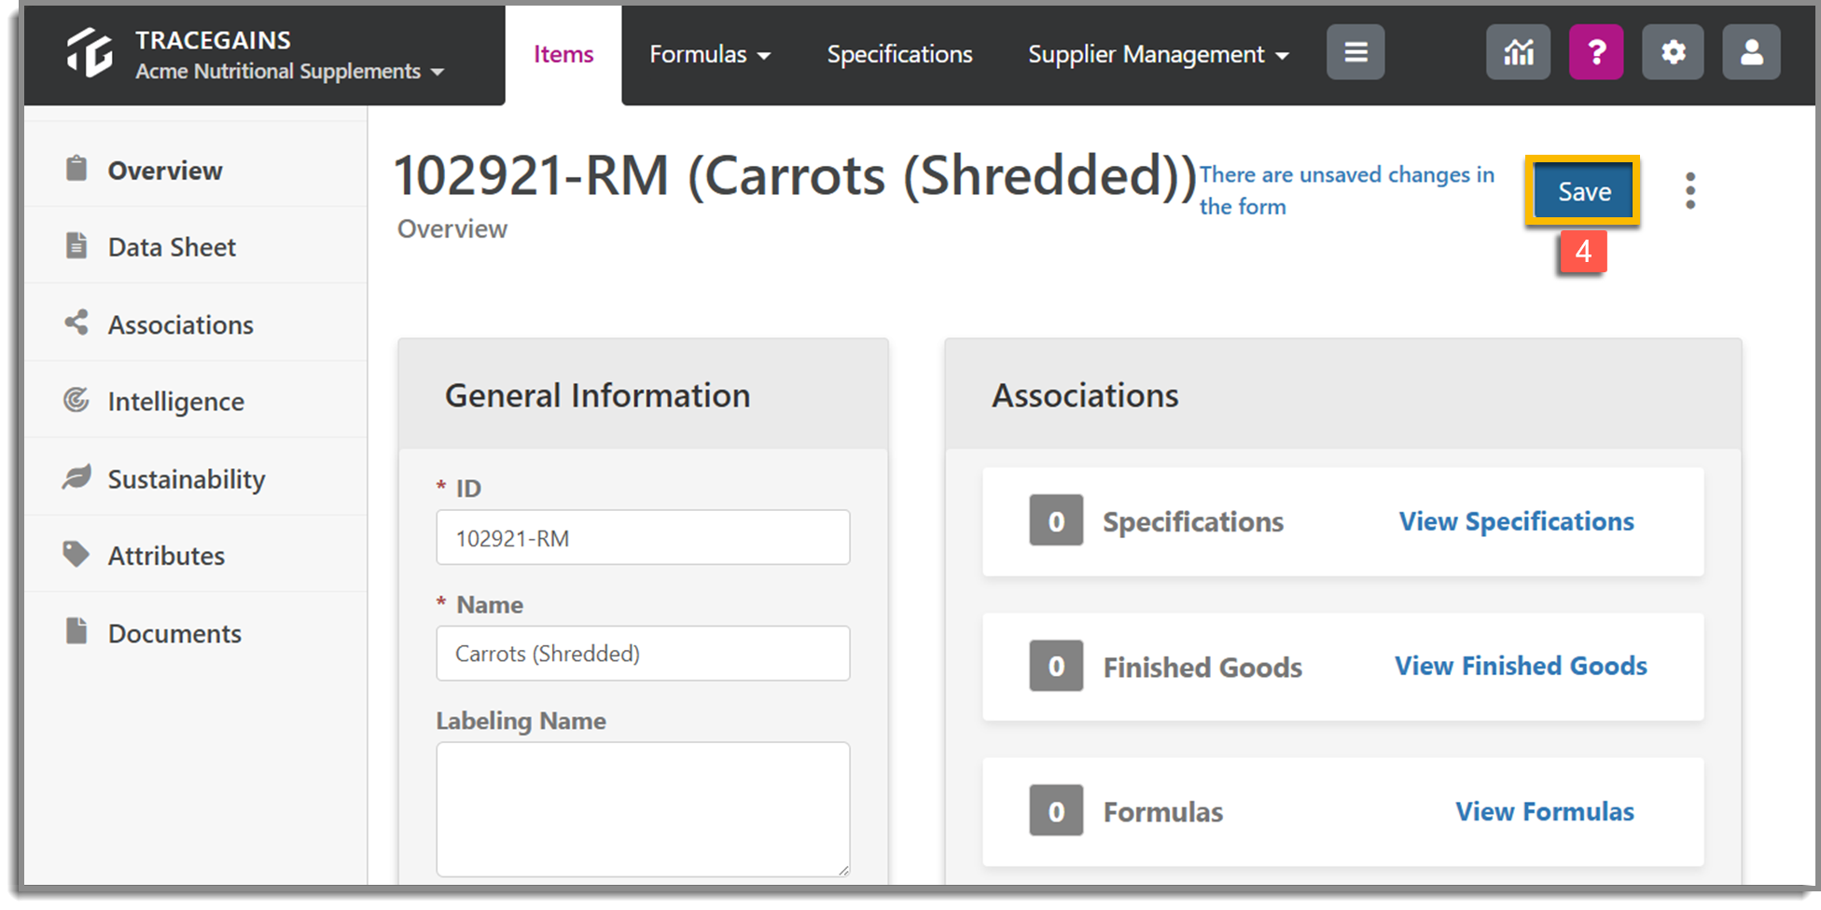1821x910 pixels.
Task: Click the General Information panel heading
Action: 597,395
